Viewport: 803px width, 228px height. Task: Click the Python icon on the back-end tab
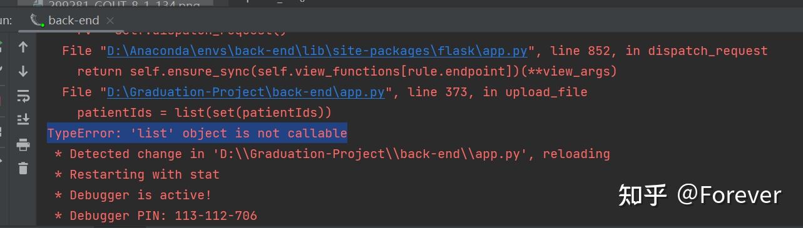[37, 20]
